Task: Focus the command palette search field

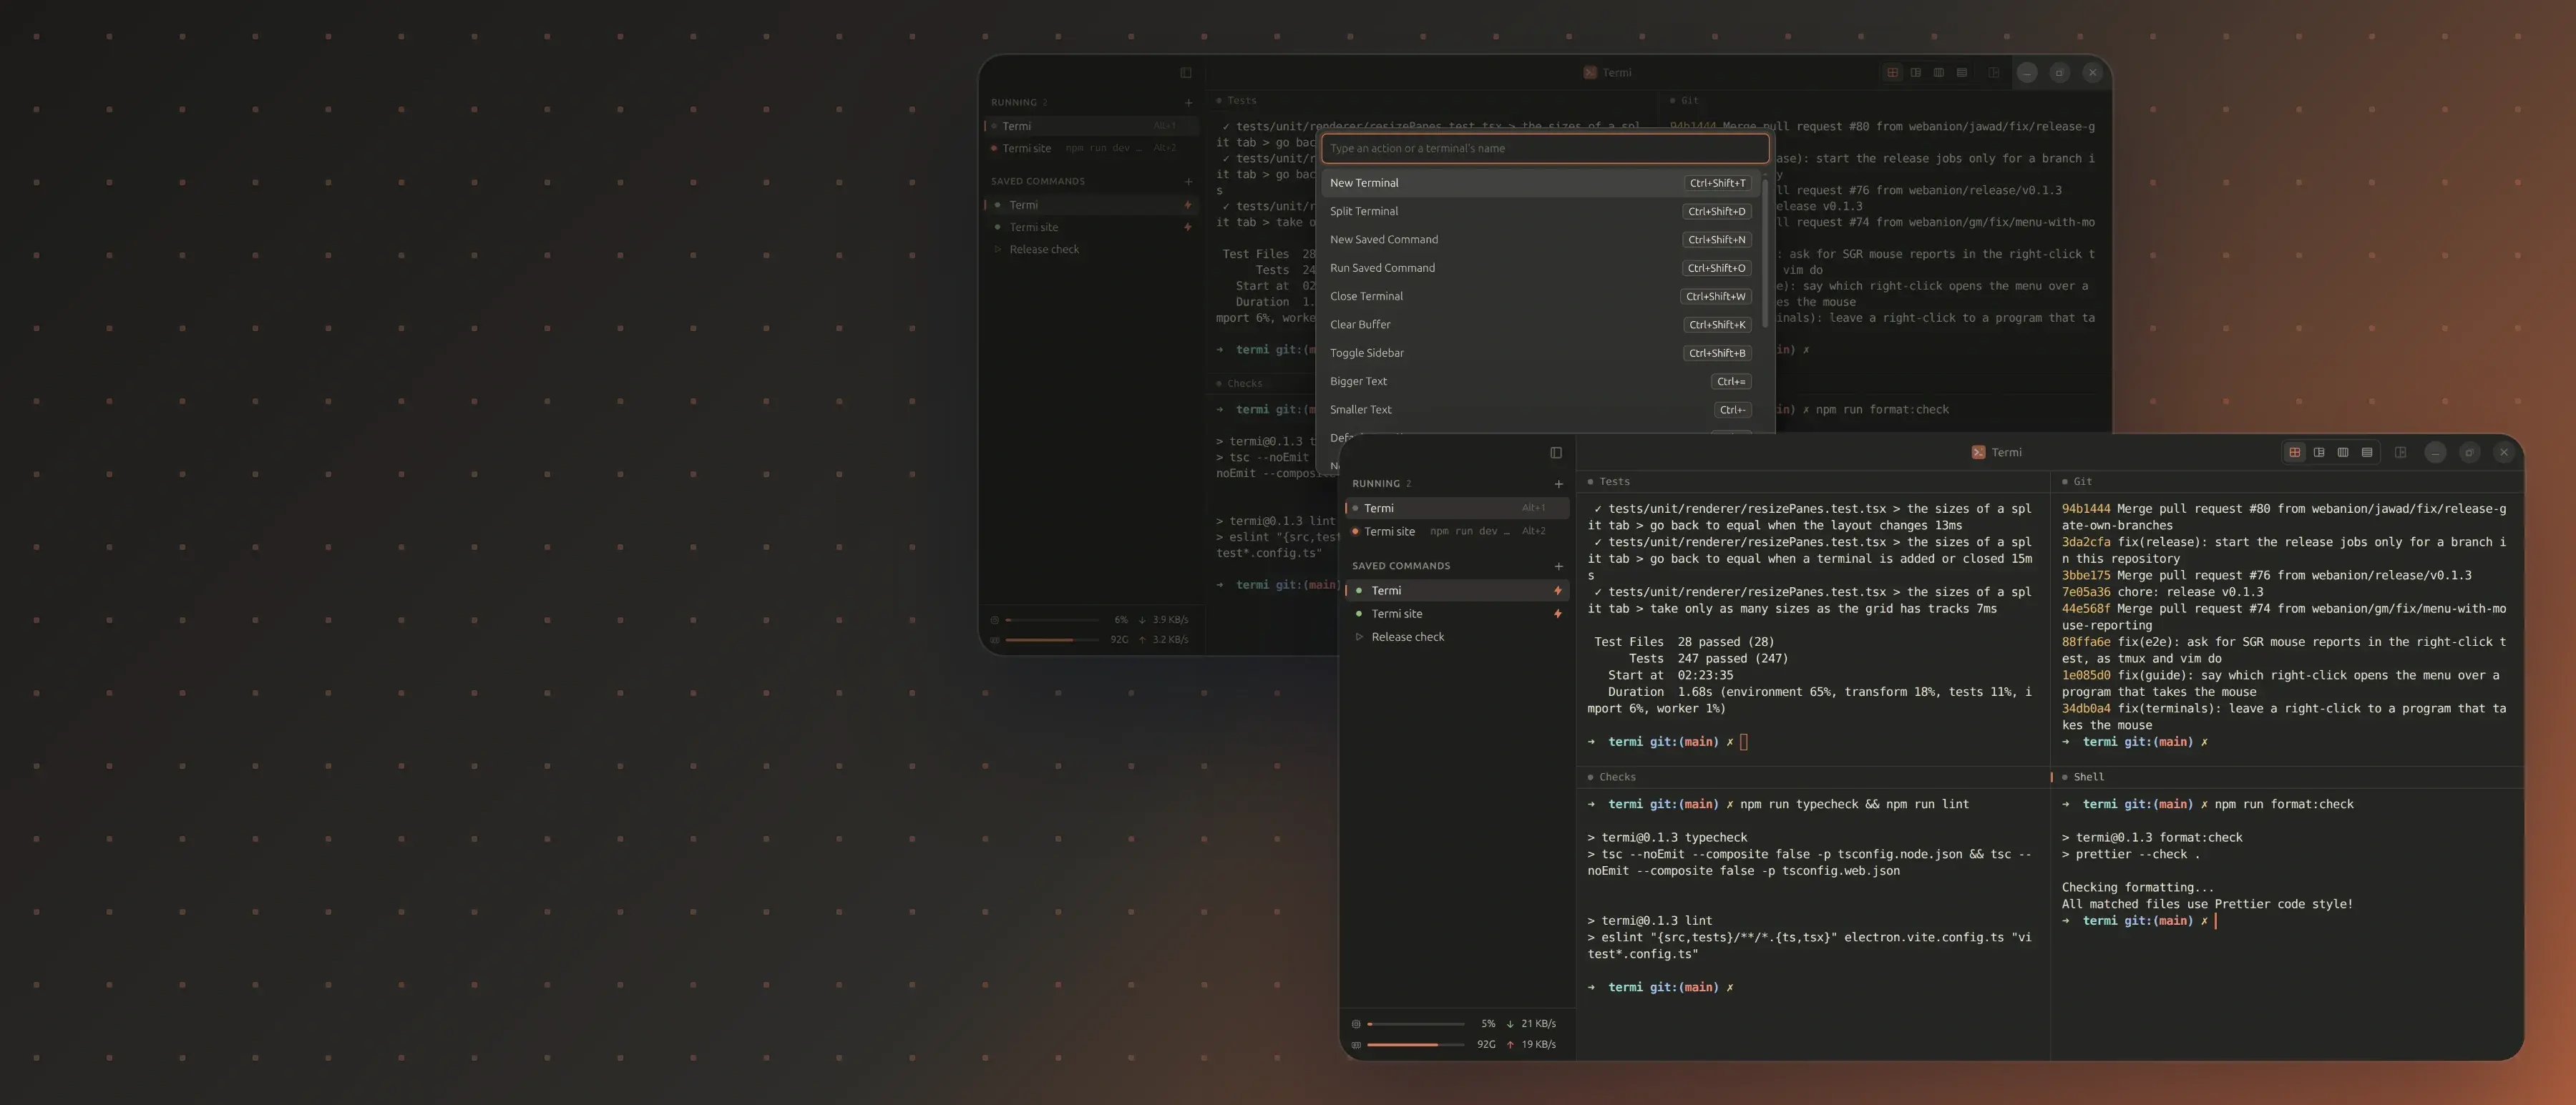Action: pos(1545,149)
